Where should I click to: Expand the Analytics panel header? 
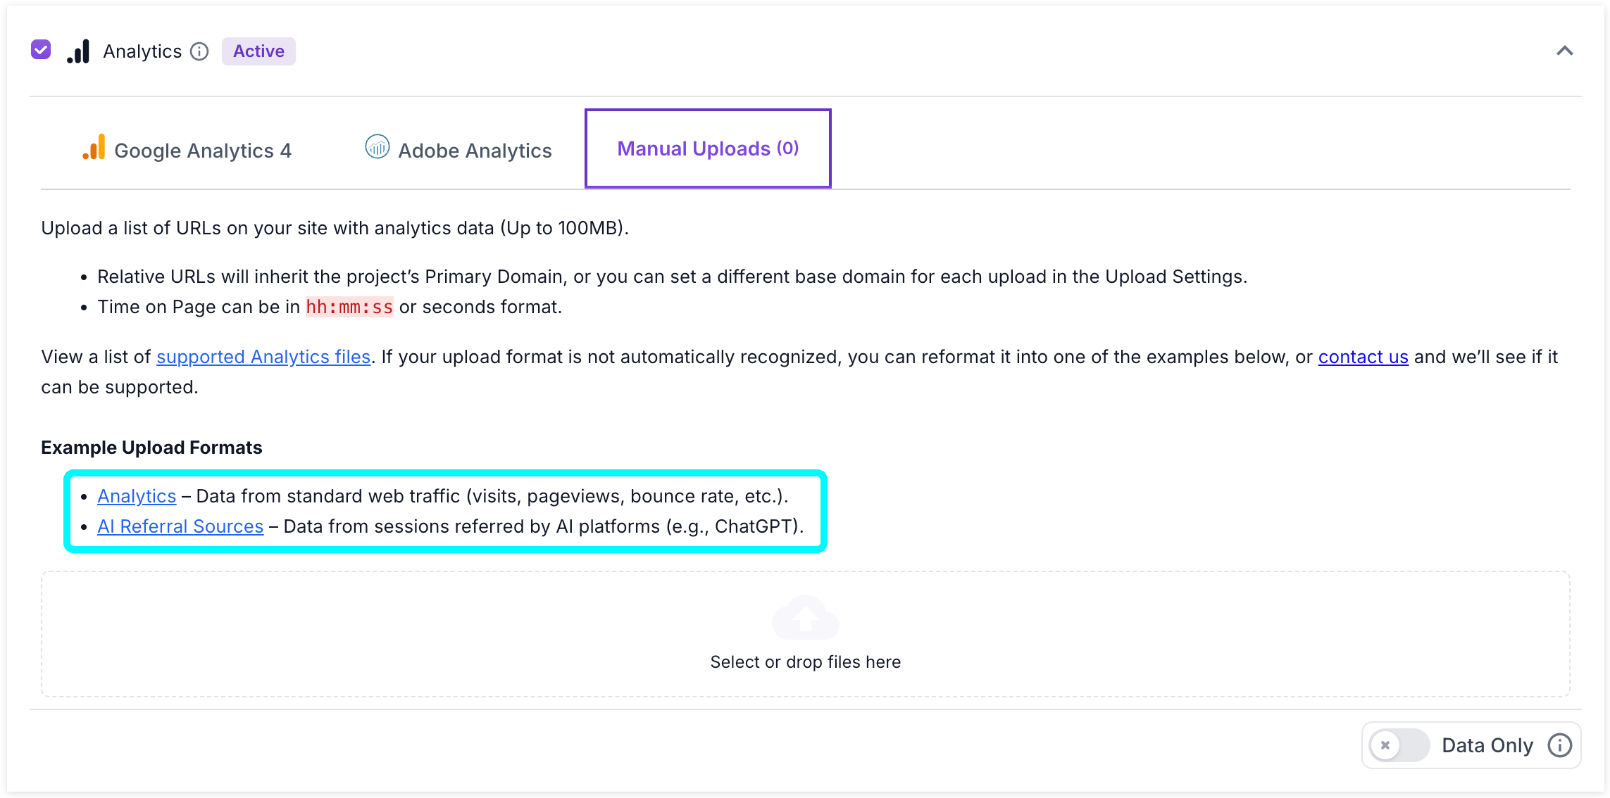coord(1565,51)
